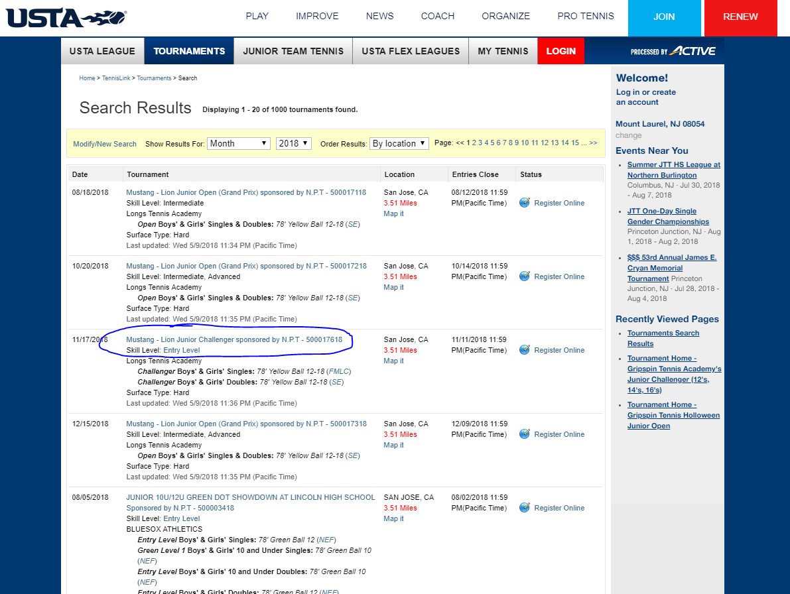Click Log in or create an account
The image size is (790, 594).
pos(646,97)
